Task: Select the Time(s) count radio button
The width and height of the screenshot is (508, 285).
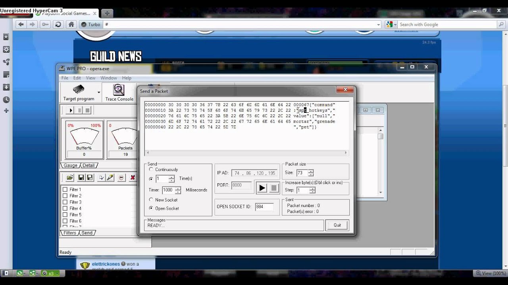Action: click(151, 179)
